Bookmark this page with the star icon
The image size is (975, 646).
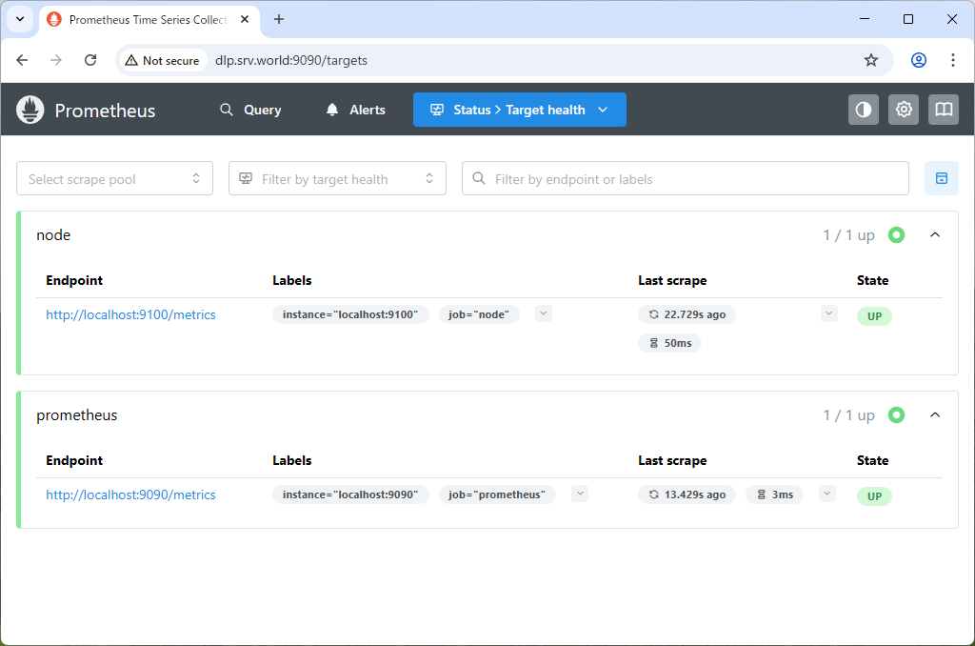871,60
